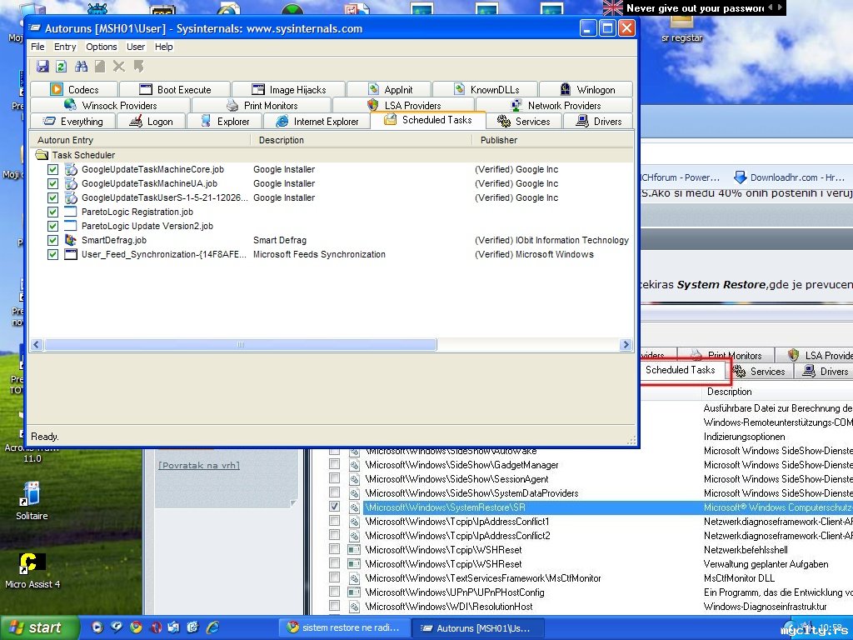853x640 pixels.
Task: Select the Winsock Providers tab
Action: point(111,105)
